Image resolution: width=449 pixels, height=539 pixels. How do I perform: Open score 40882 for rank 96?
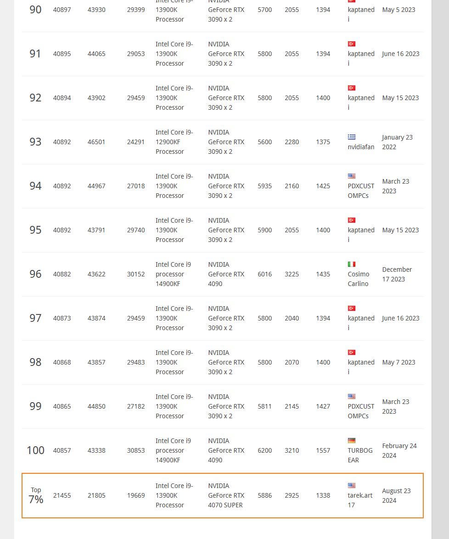click(x=62, y=274)
